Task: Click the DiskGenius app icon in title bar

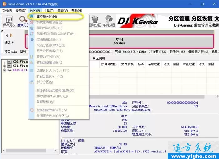Action: (x=4, y=4)
